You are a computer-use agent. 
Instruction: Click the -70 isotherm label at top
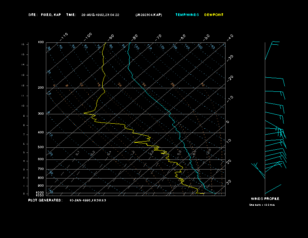coord(158,37)
